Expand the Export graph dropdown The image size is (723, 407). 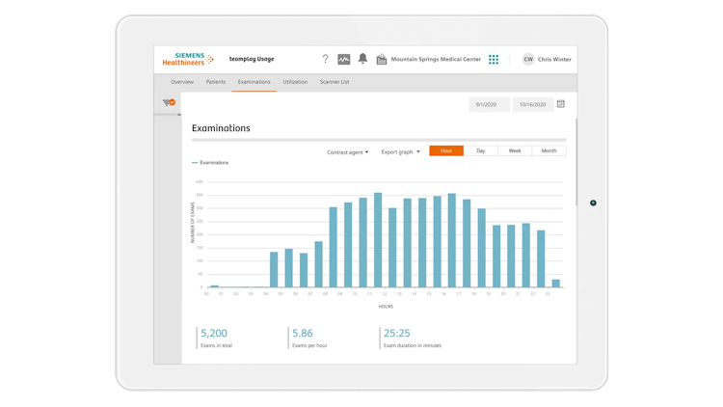pos(401,151)
